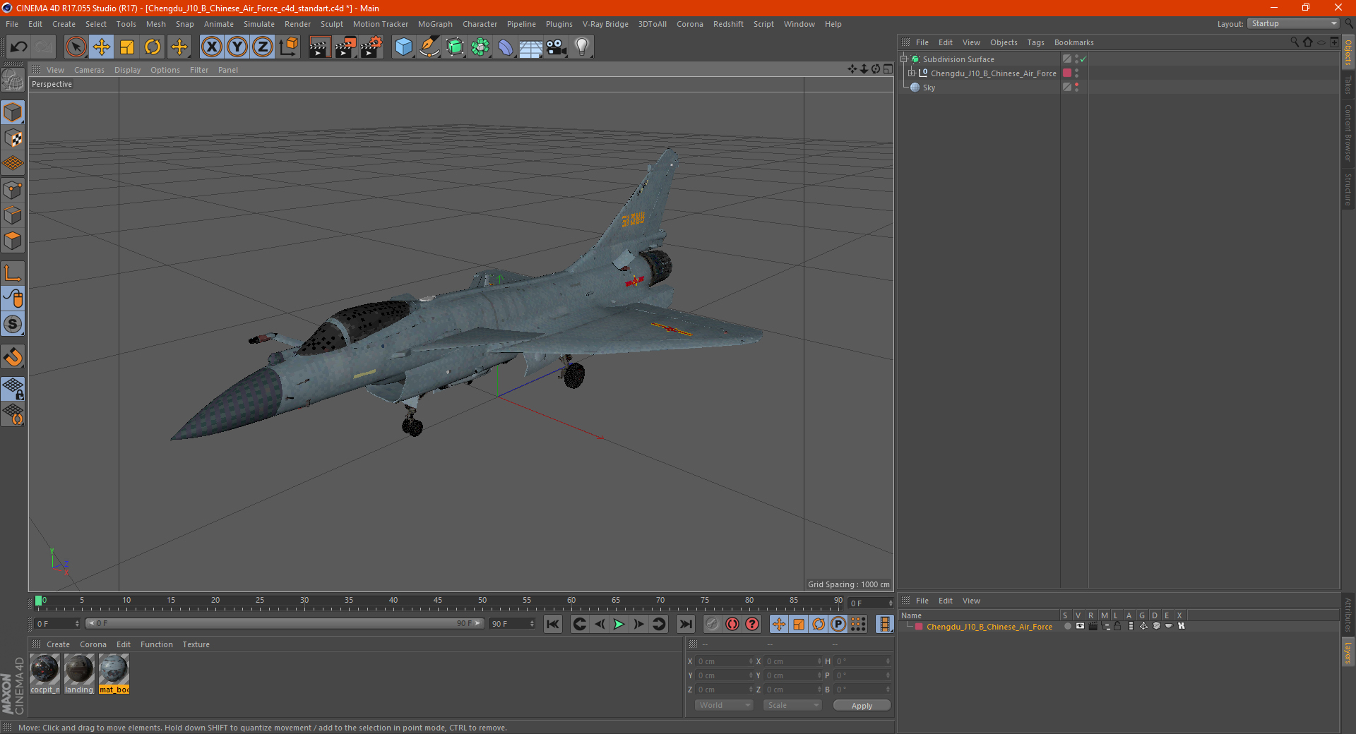Toggle Autokeying red circle button
Viewport: 1356px width, 734px height.
(732, 624)
